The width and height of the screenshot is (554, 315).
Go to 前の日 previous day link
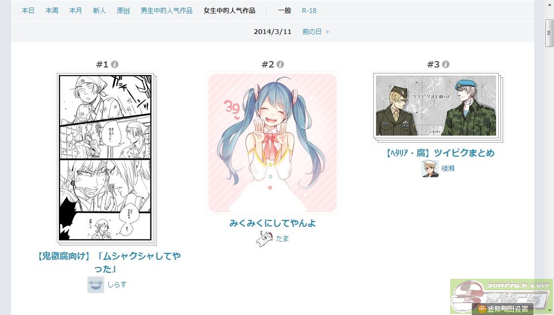pyautogui.click(x=312, y=32)
